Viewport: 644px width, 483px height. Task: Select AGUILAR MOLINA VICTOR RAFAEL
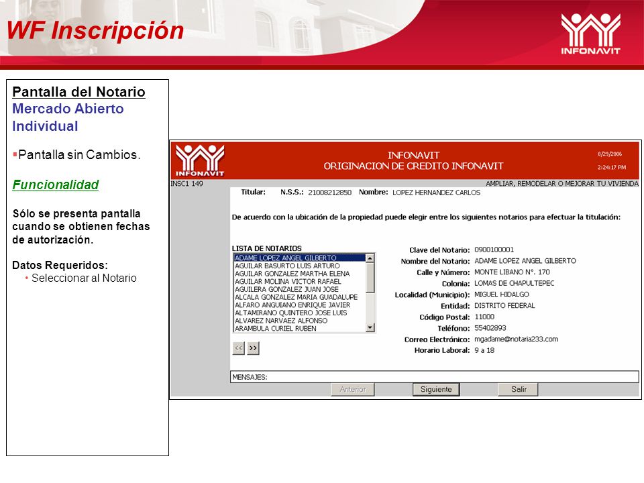point(299,281)
